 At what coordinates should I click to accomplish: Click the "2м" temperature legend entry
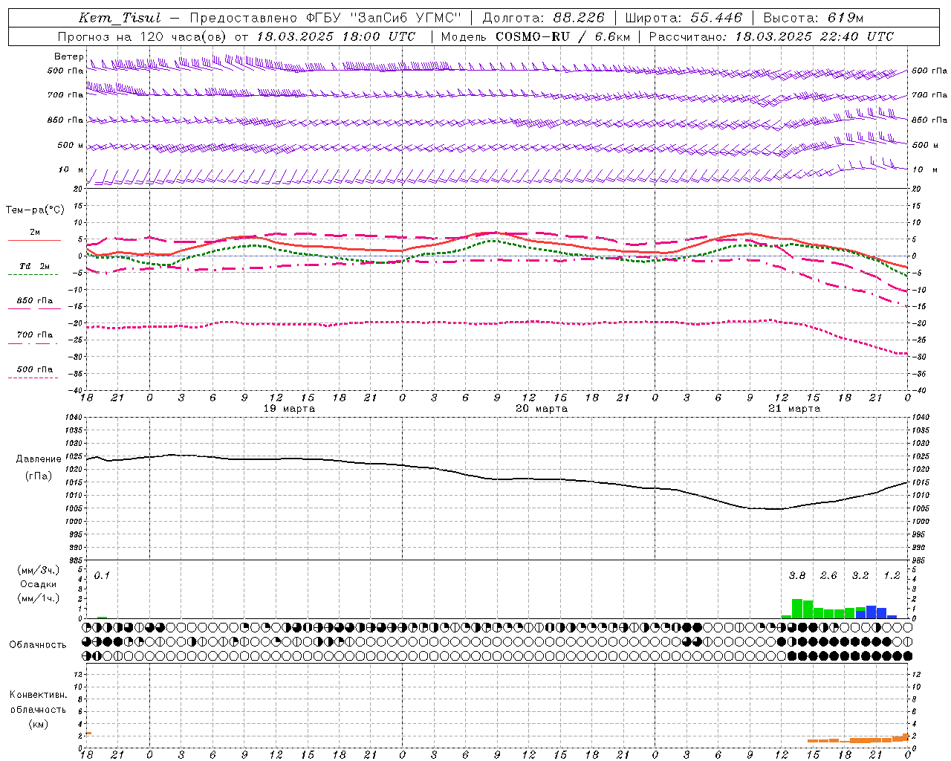point(34,233)
